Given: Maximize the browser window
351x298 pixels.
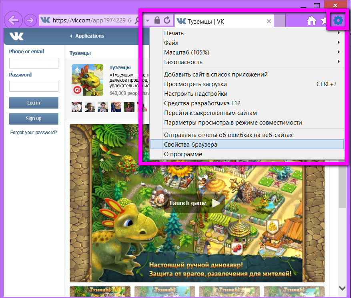Looking at the screenshot, I should click(317, 5).
